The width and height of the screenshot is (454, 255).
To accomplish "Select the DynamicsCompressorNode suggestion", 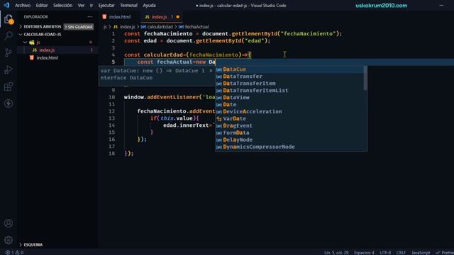I will click(289, 147).
